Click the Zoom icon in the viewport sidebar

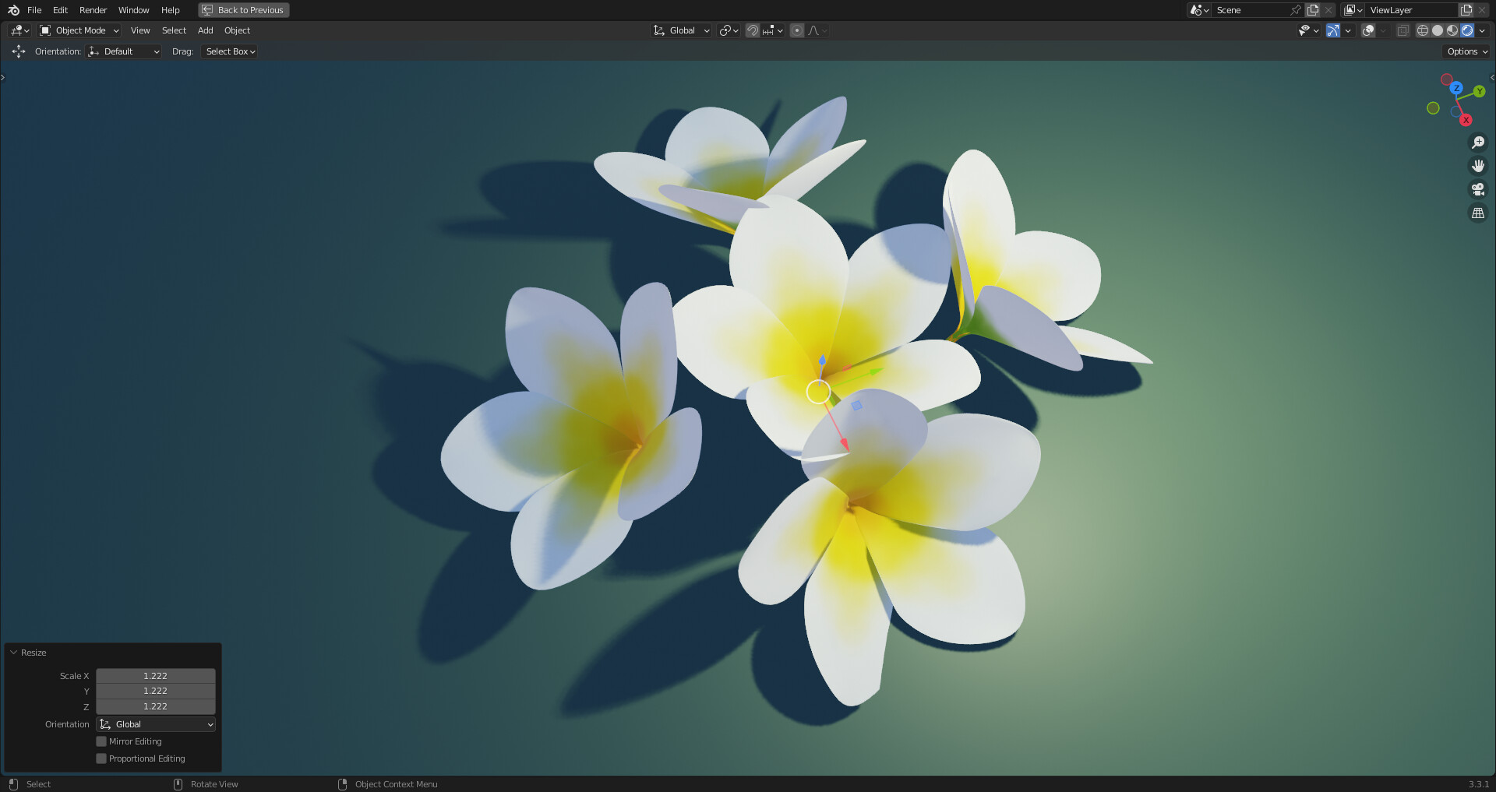[x=1477, y=142]
